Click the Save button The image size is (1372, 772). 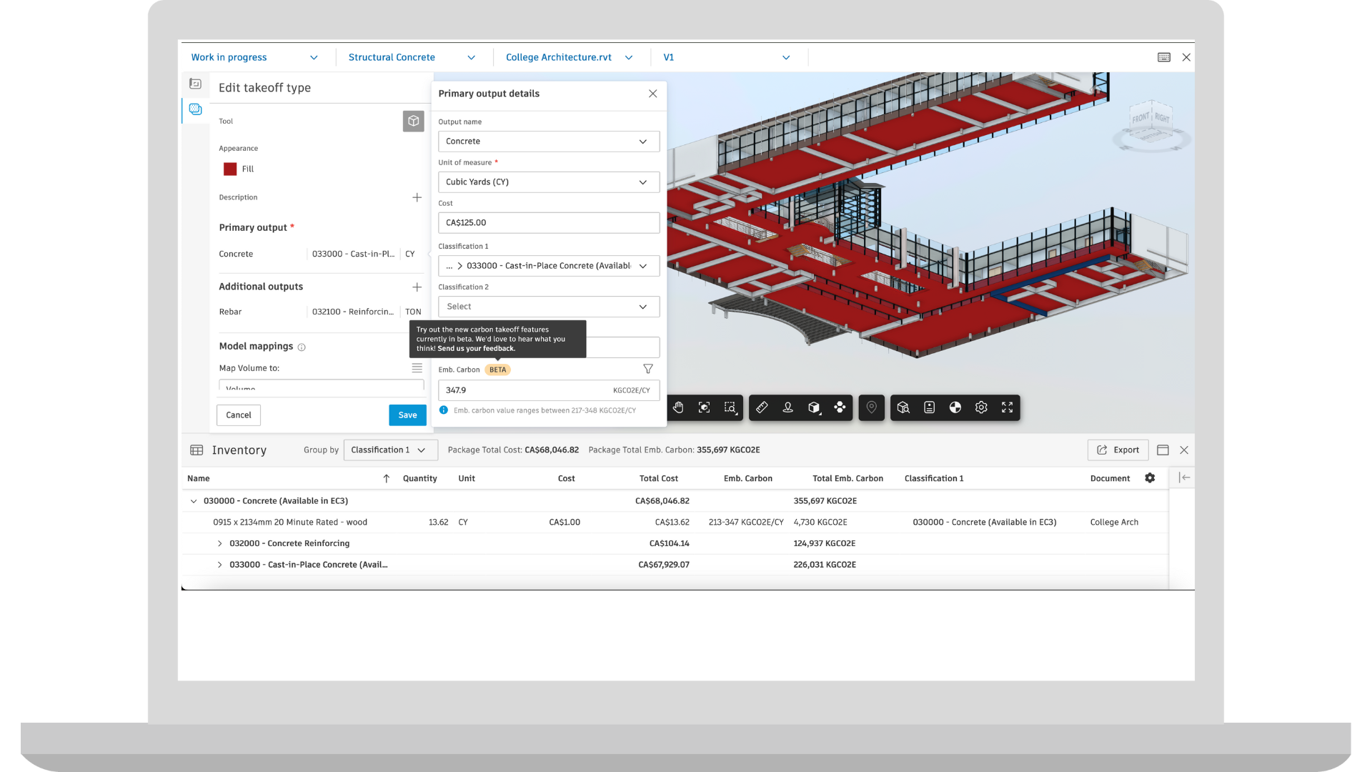[x=407, y=415]
